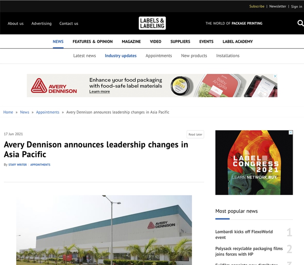Select the Magazine menu item
This screenshot has height=265, width=304.
point(131,41)
